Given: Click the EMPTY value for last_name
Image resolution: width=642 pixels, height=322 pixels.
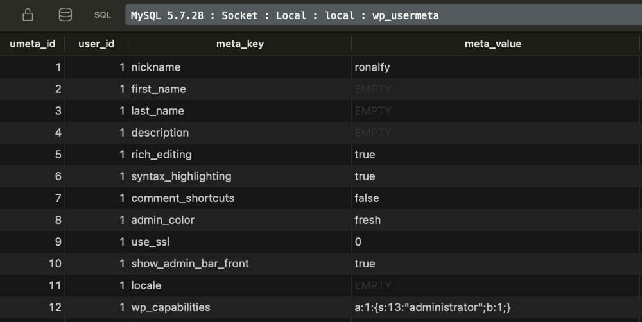Looking at the screenshot, I should pos(496,111).
